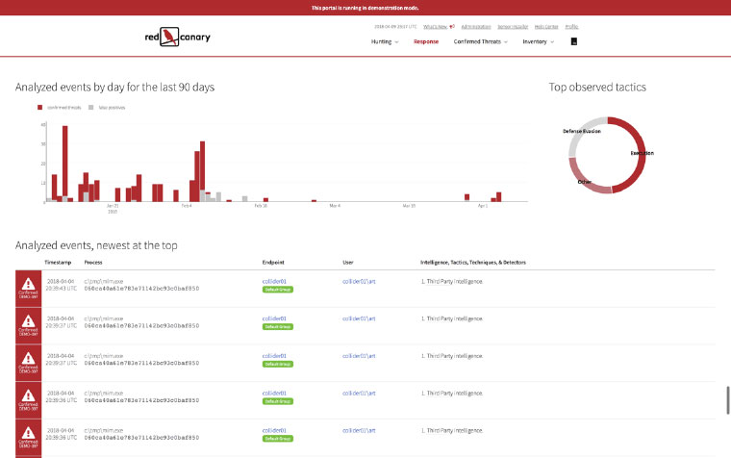Expand the Hunting dropdown menu
Viewport: 731px width, 458px height.
click(385, 42)
